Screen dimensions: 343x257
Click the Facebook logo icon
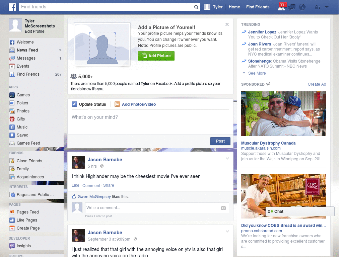click(x=12, y=7)
